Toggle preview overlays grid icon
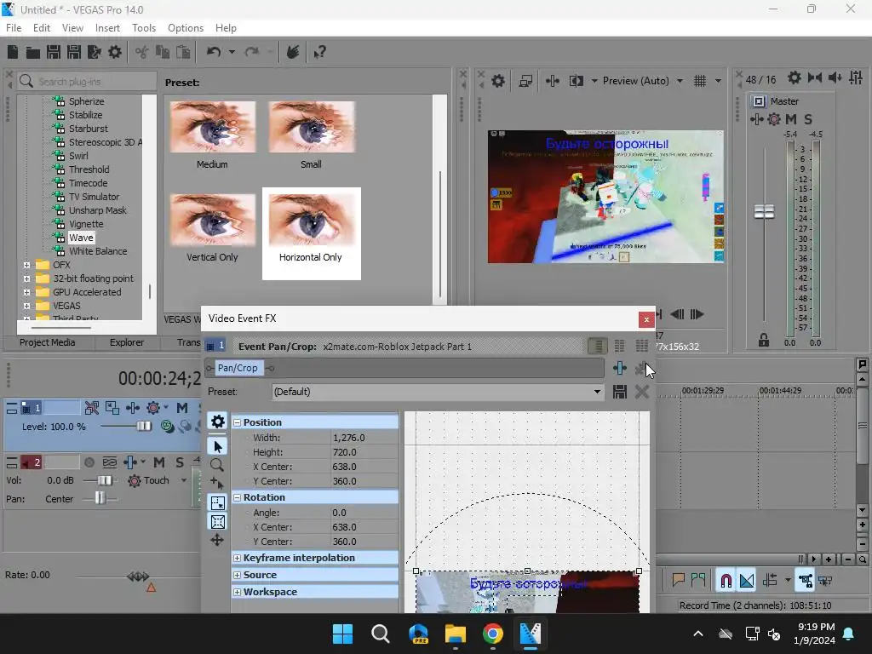Viewport: 872px width, 654px height. (700, 81)
